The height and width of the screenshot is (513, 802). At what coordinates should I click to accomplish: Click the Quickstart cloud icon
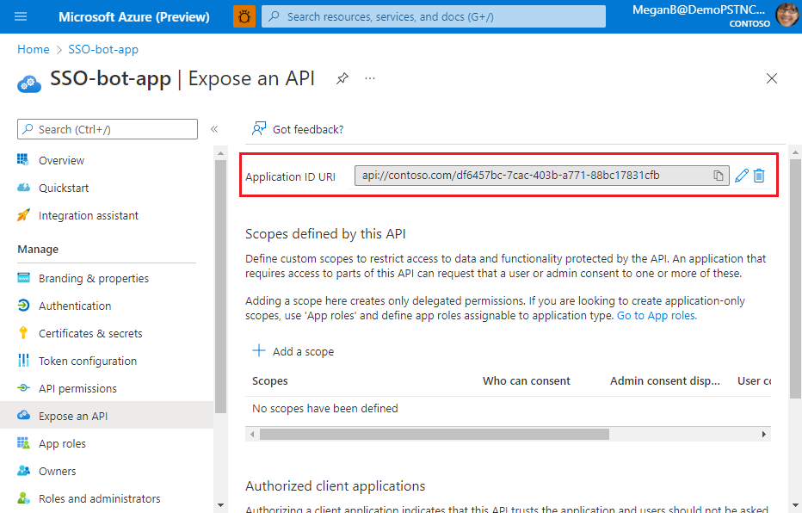[23, 187]
